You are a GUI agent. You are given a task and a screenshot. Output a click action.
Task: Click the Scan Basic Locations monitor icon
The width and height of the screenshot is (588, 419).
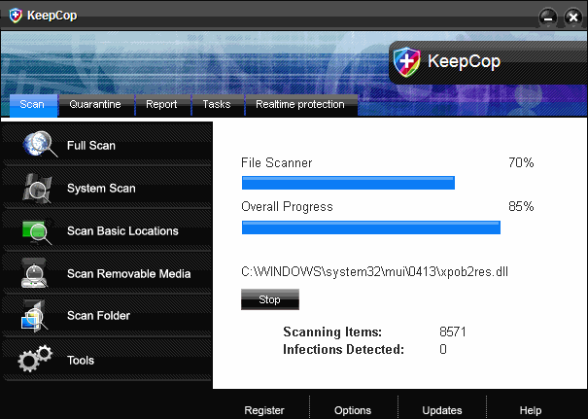pyautogui.click(x=37, y=231)
